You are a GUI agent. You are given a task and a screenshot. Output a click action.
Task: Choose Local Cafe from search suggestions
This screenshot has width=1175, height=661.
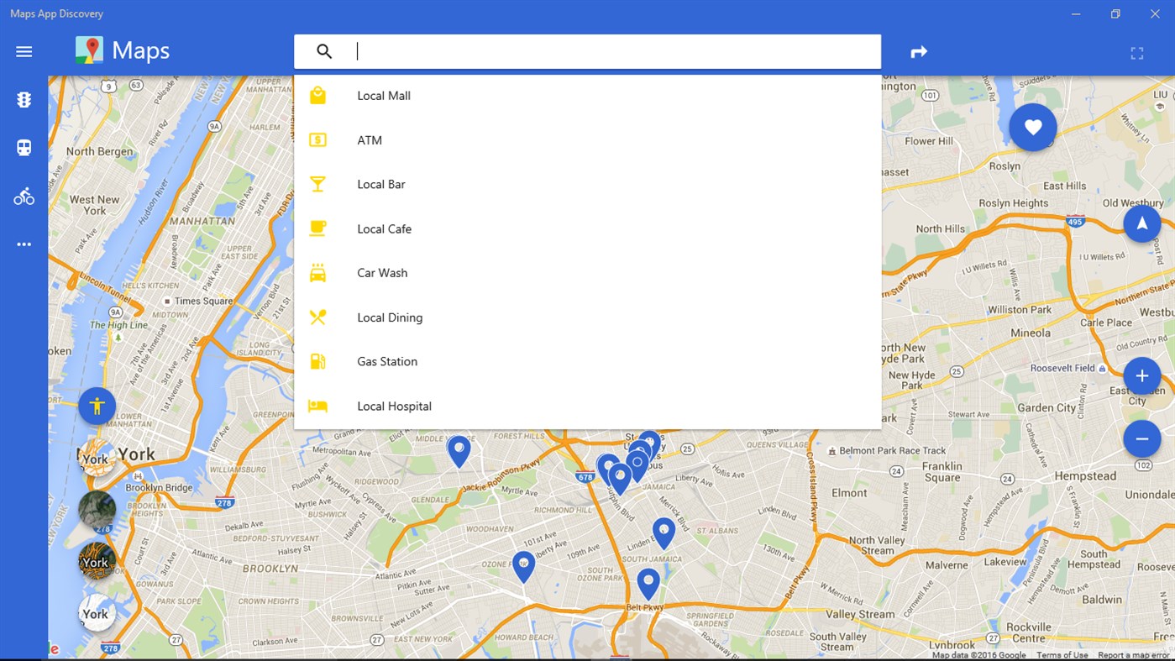coord(384,228)
